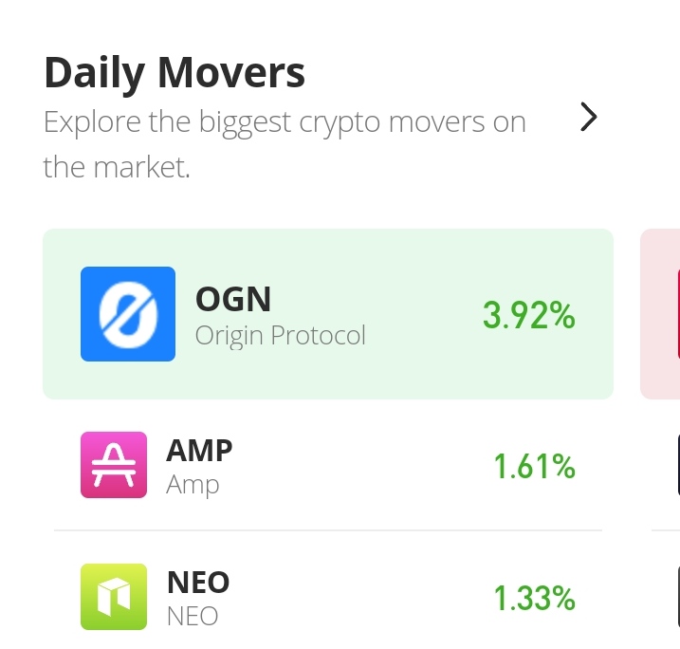Open the NEO ticker label
Viewport: 680px width, 649px height.
pos(198,583)
